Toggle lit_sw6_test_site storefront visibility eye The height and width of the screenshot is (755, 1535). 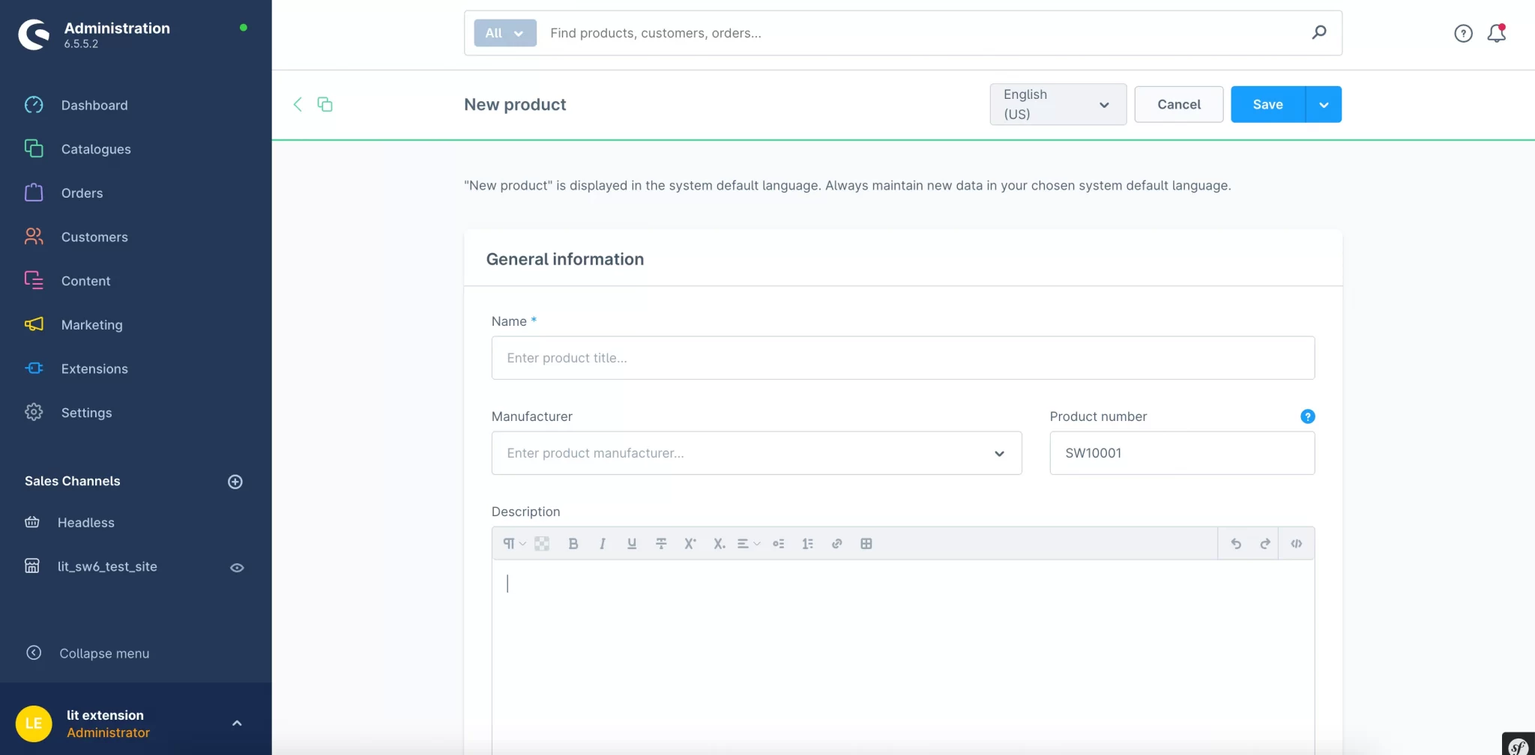point(237,568)
